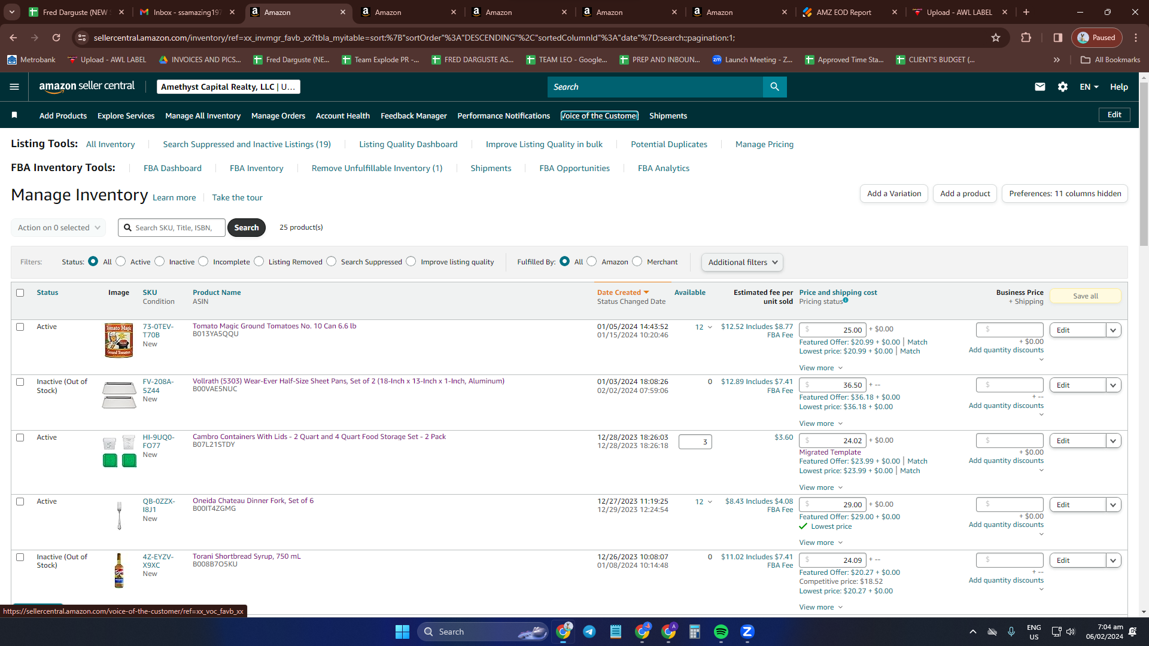
Task: Select the Cambro Containers row checkbox
Action: [x=20, y=438]
